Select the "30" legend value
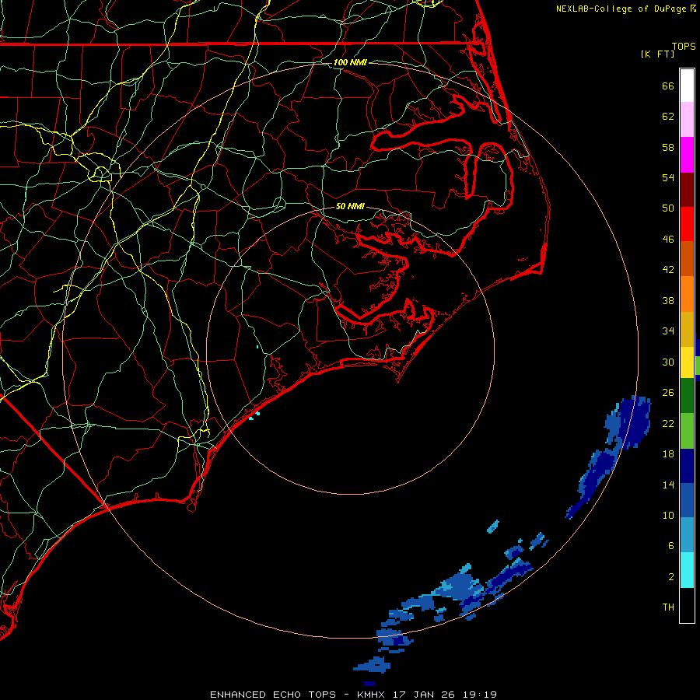The width and height of the screenshot is (700, 700). coord(668,362)
